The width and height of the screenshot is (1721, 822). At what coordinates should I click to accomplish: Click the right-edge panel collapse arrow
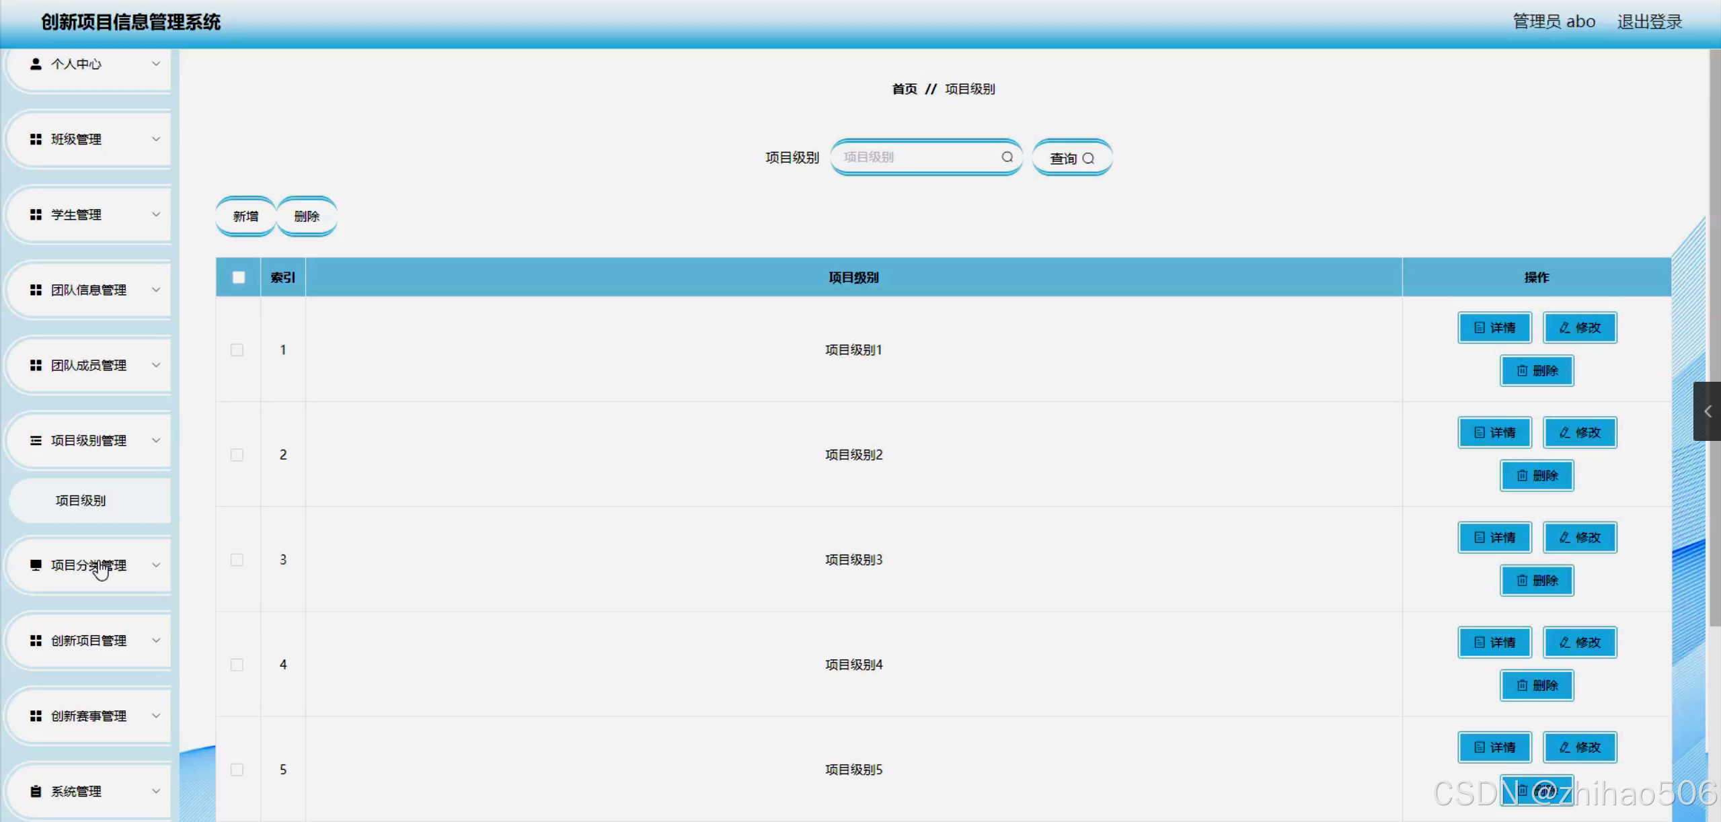[x=1709, y=411]
